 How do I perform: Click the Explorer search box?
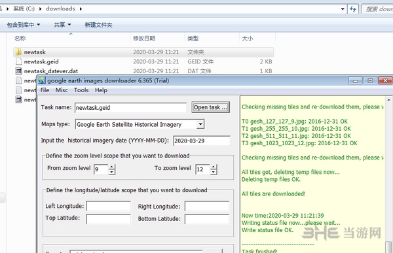pos(378,9)
